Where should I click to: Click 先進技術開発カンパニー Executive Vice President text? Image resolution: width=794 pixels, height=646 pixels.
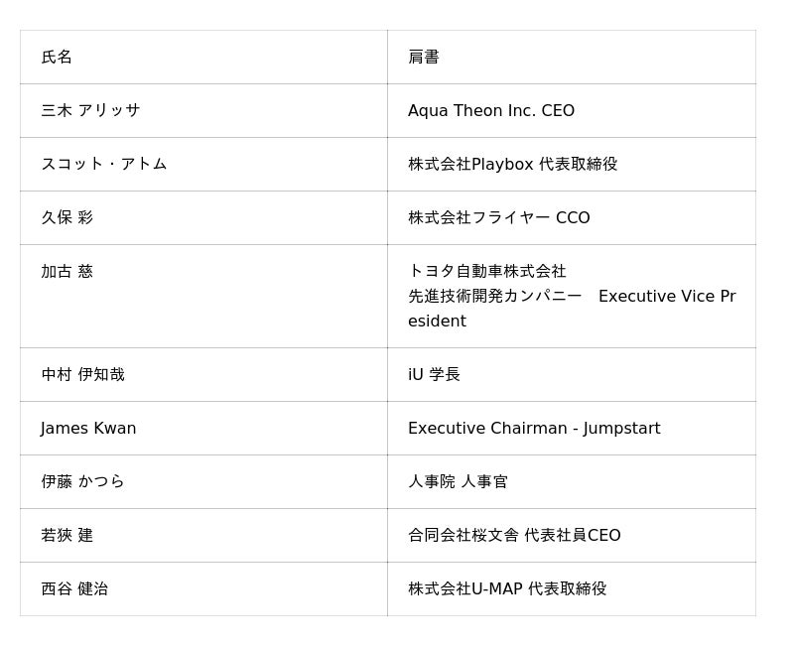click(x=571, y=309)
